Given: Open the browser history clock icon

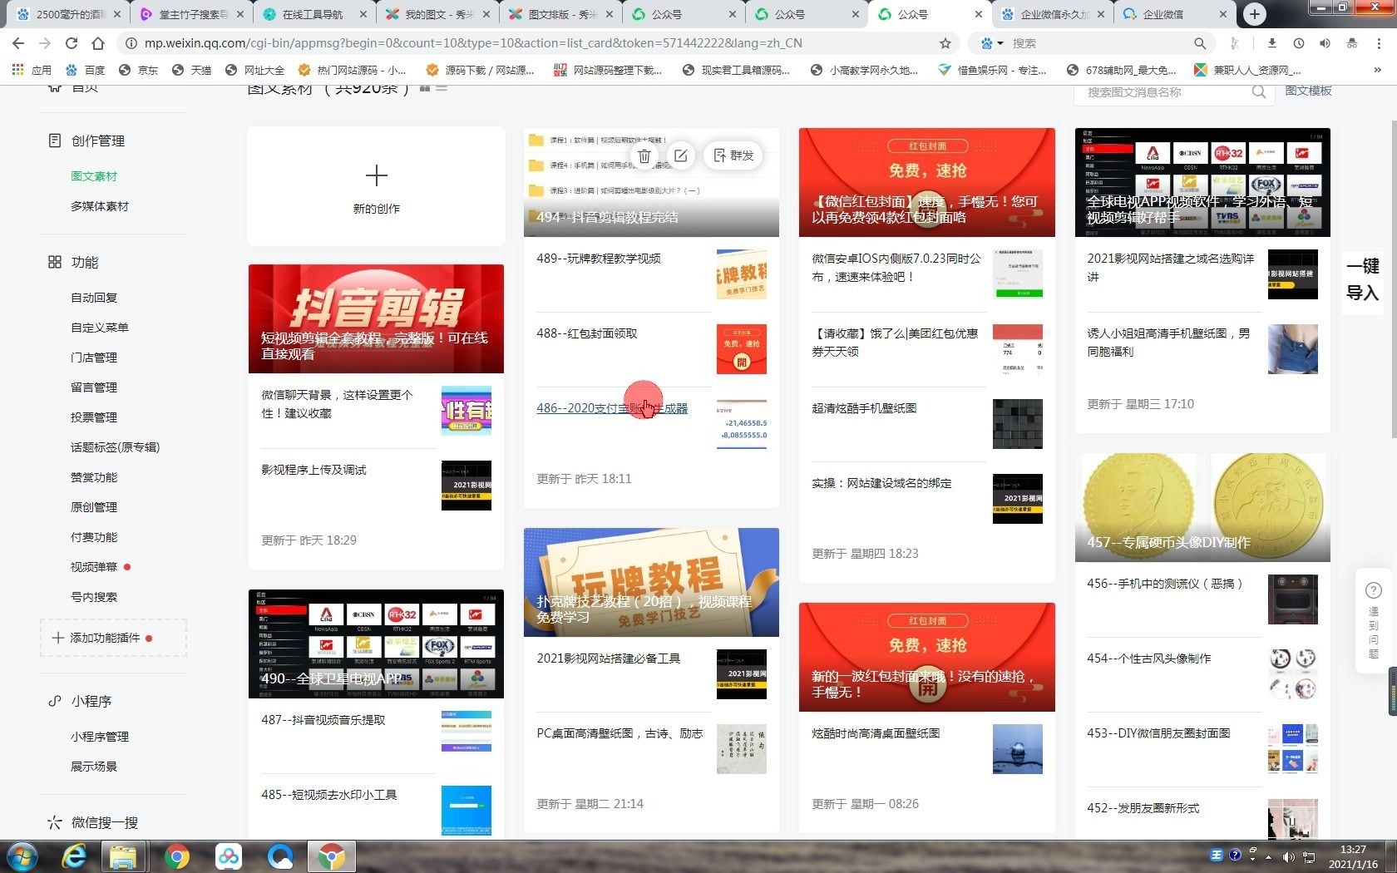Looking at the screenshot, I should point(1299,43).
